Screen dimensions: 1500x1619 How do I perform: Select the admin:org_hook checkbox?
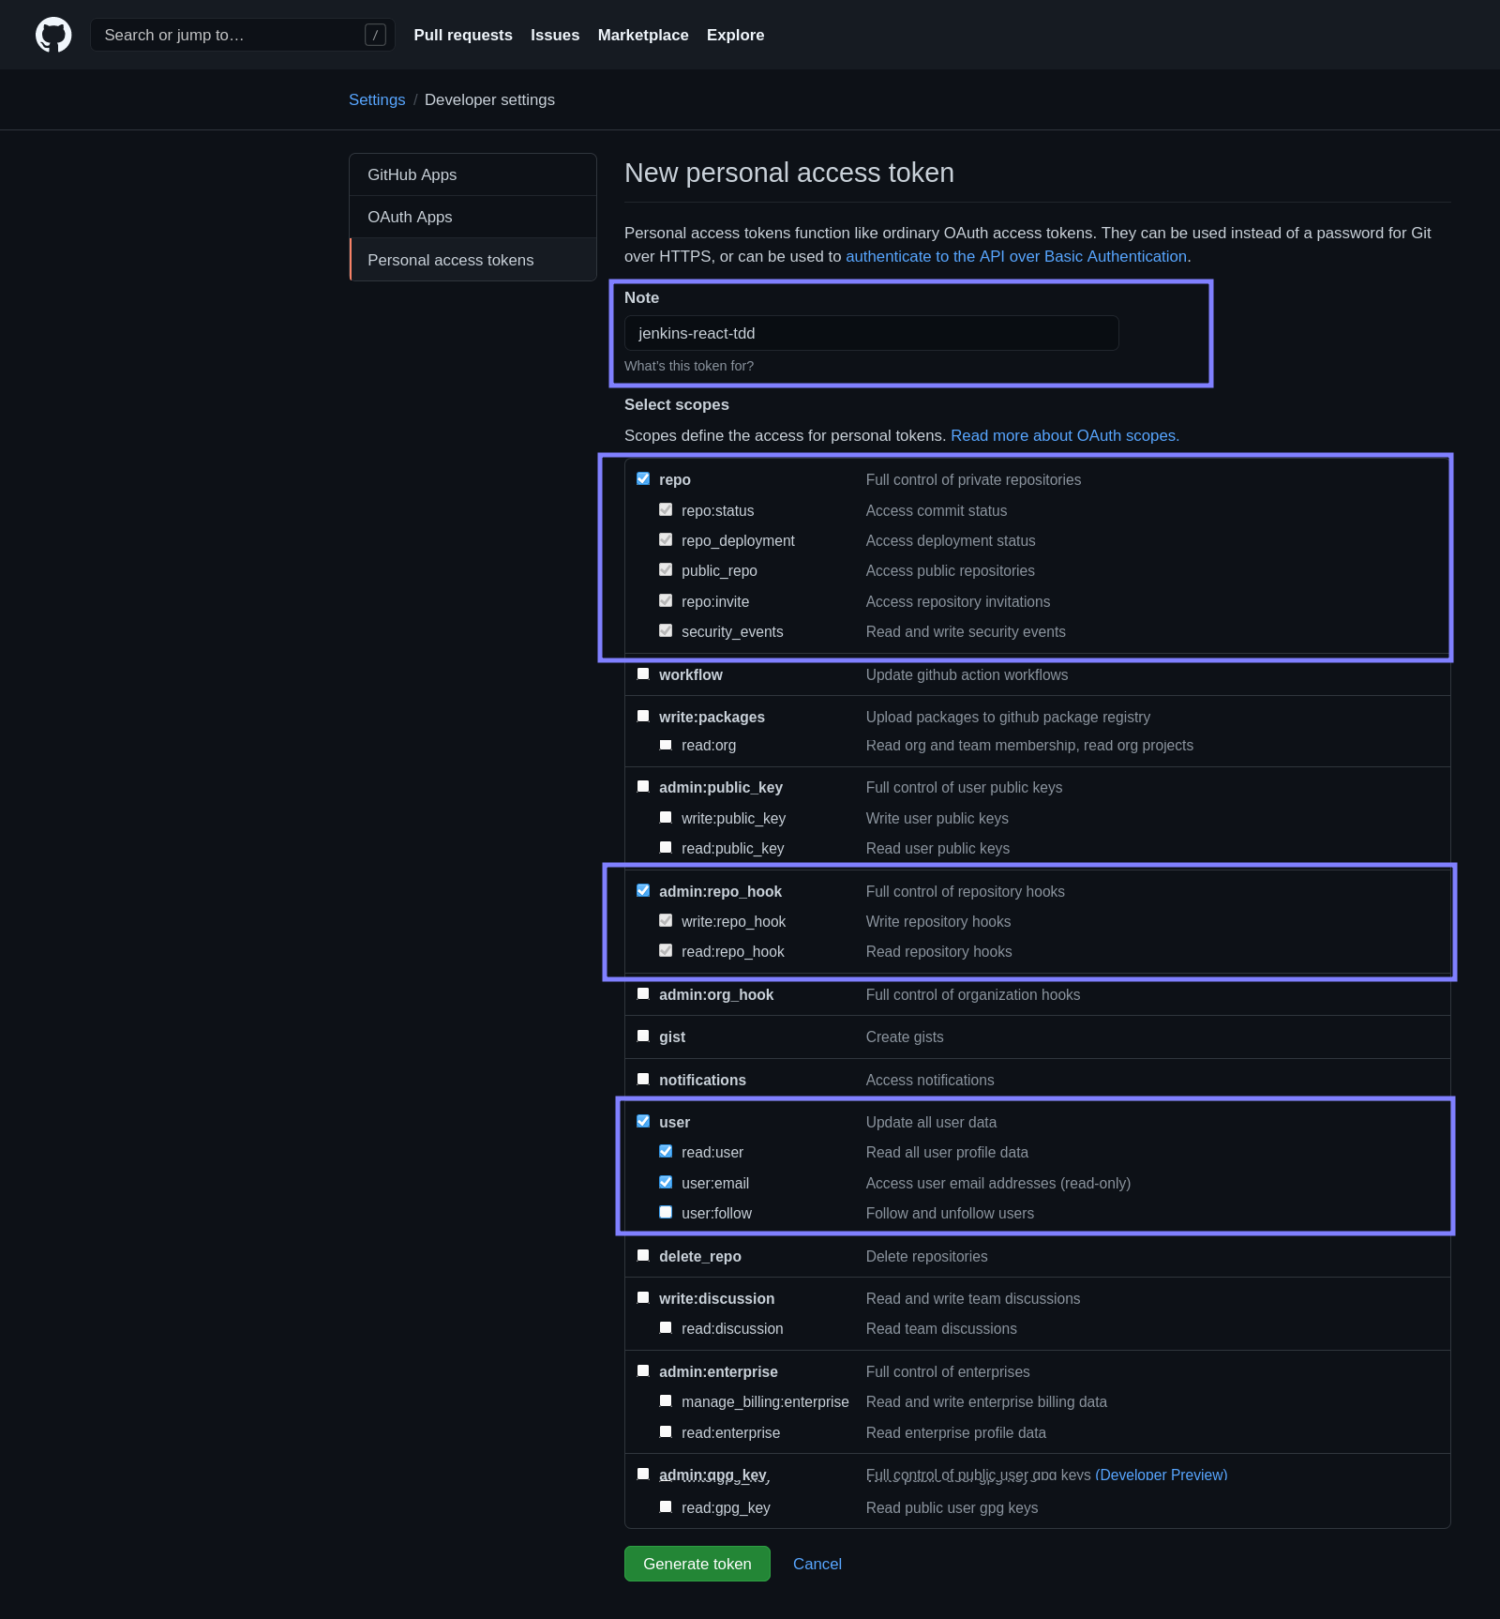(643, 994)
